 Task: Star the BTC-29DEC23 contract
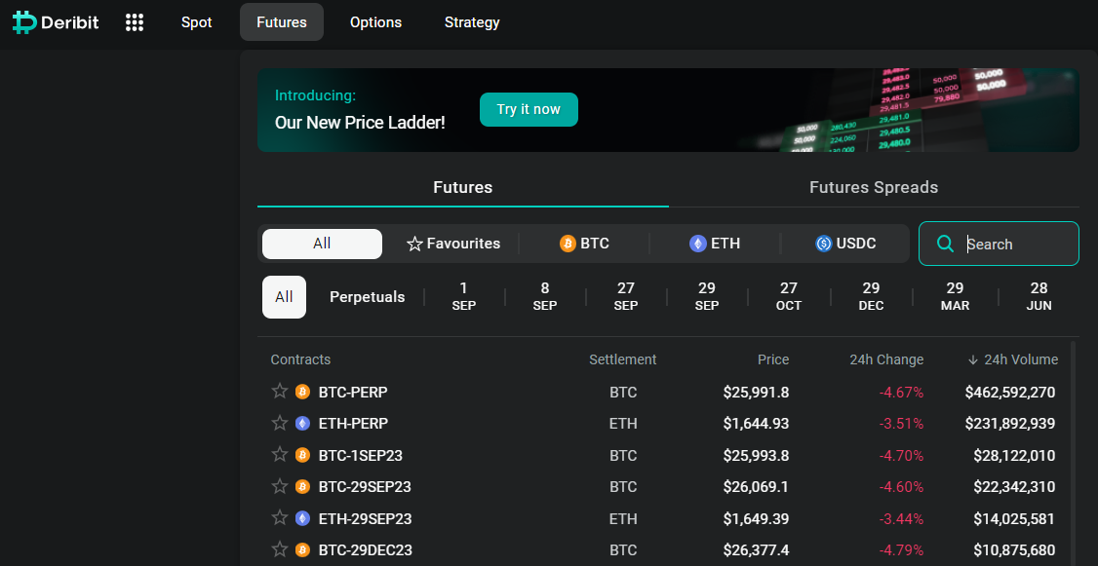pyautogui.click(x=280, y=549)
